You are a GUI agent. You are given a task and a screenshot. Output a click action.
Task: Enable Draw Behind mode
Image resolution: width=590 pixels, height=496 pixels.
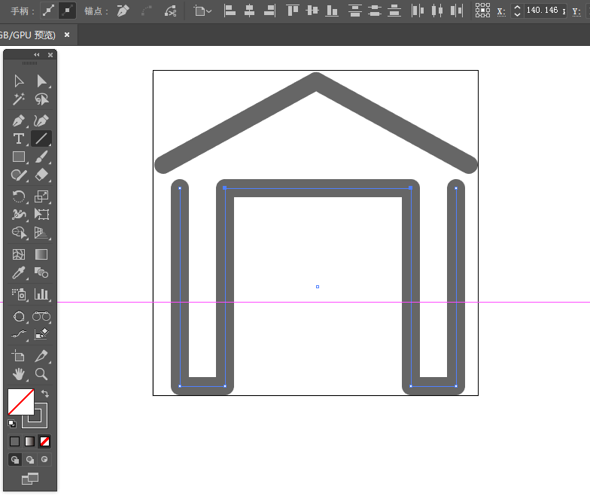(30, 459)
